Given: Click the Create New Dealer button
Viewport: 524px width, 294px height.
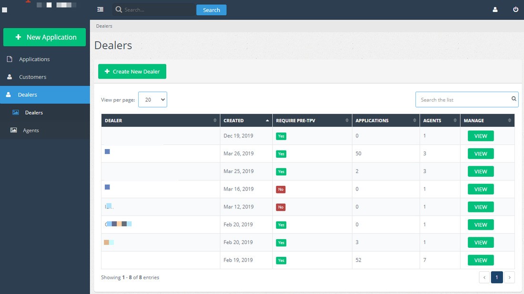Looking at the screenshot, I should point(132,71).
